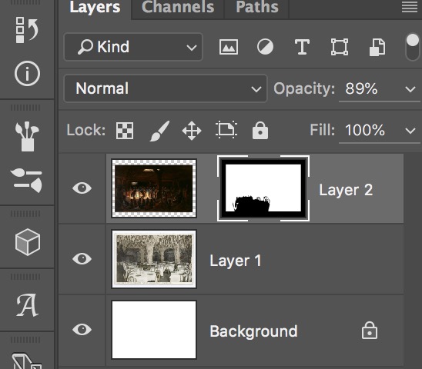Viewport: 422px width, 369px height.
Task: Toggle layer filtering switch
Action: coord(412,48)
